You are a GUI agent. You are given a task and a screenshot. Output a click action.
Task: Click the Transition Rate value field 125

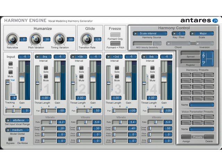click(98, 39)
